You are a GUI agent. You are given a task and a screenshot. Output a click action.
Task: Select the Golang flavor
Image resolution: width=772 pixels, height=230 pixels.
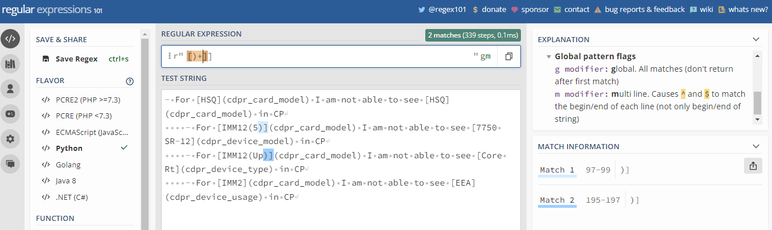click(x=68, y=165)
